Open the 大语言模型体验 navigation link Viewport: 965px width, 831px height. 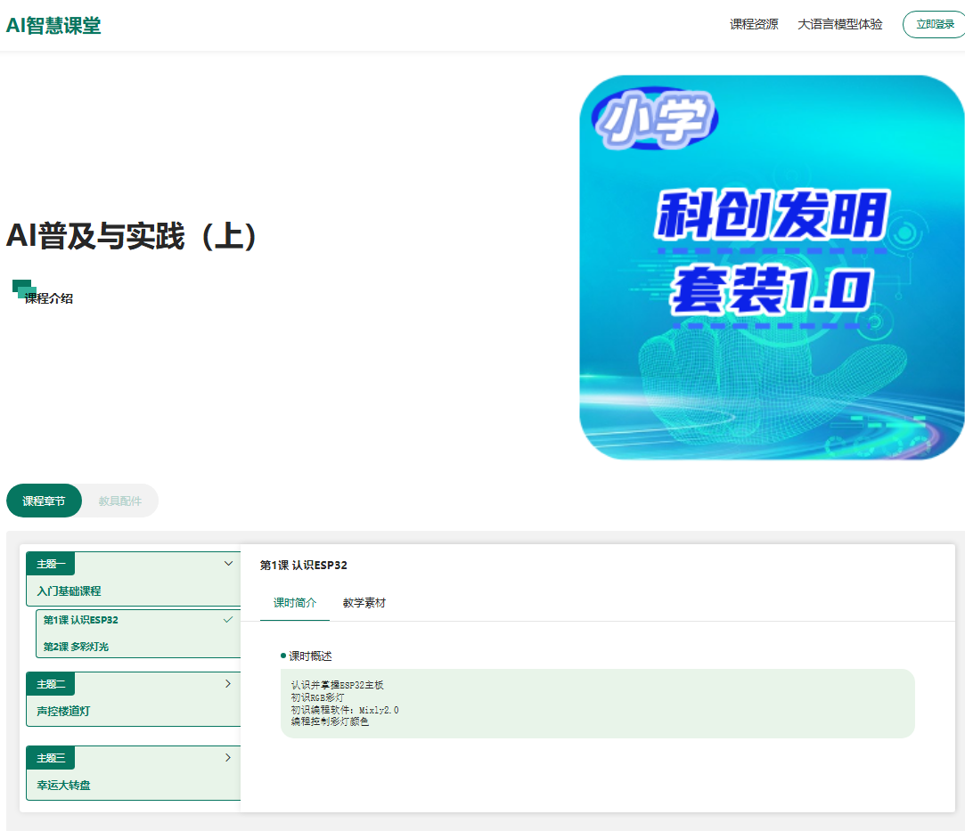(839, 25)
